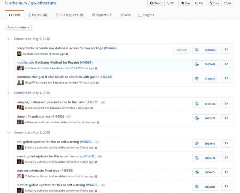This screenshot has height=193, width=240.
Task: Browse repository at commit 5b3af4c
Action: click(226, 143)
